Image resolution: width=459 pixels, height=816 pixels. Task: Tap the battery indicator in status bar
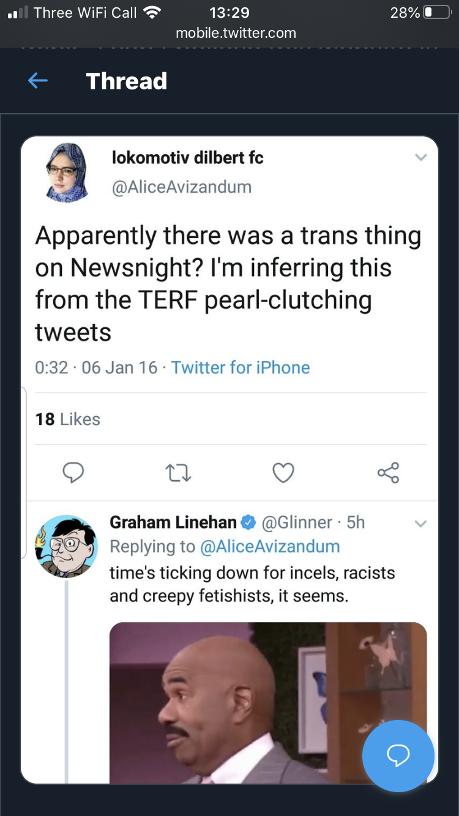click(x=437, y=12)
